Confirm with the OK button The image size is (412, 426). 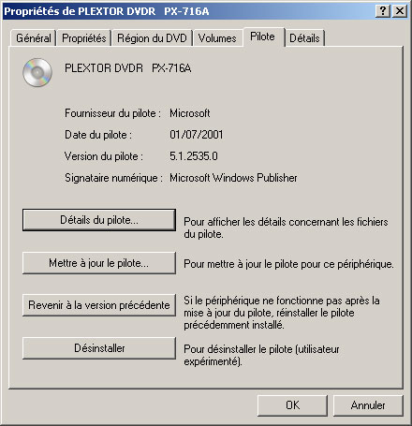pos(292,405)
